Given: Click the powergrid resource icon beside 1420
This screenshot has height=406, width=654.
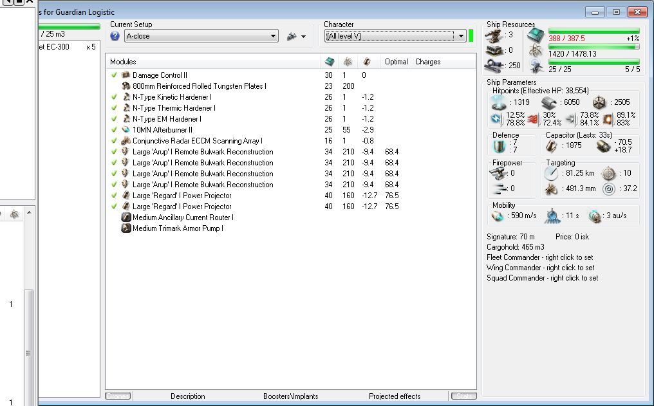Looking at the screenshot, I should click(x=536, y=51).
